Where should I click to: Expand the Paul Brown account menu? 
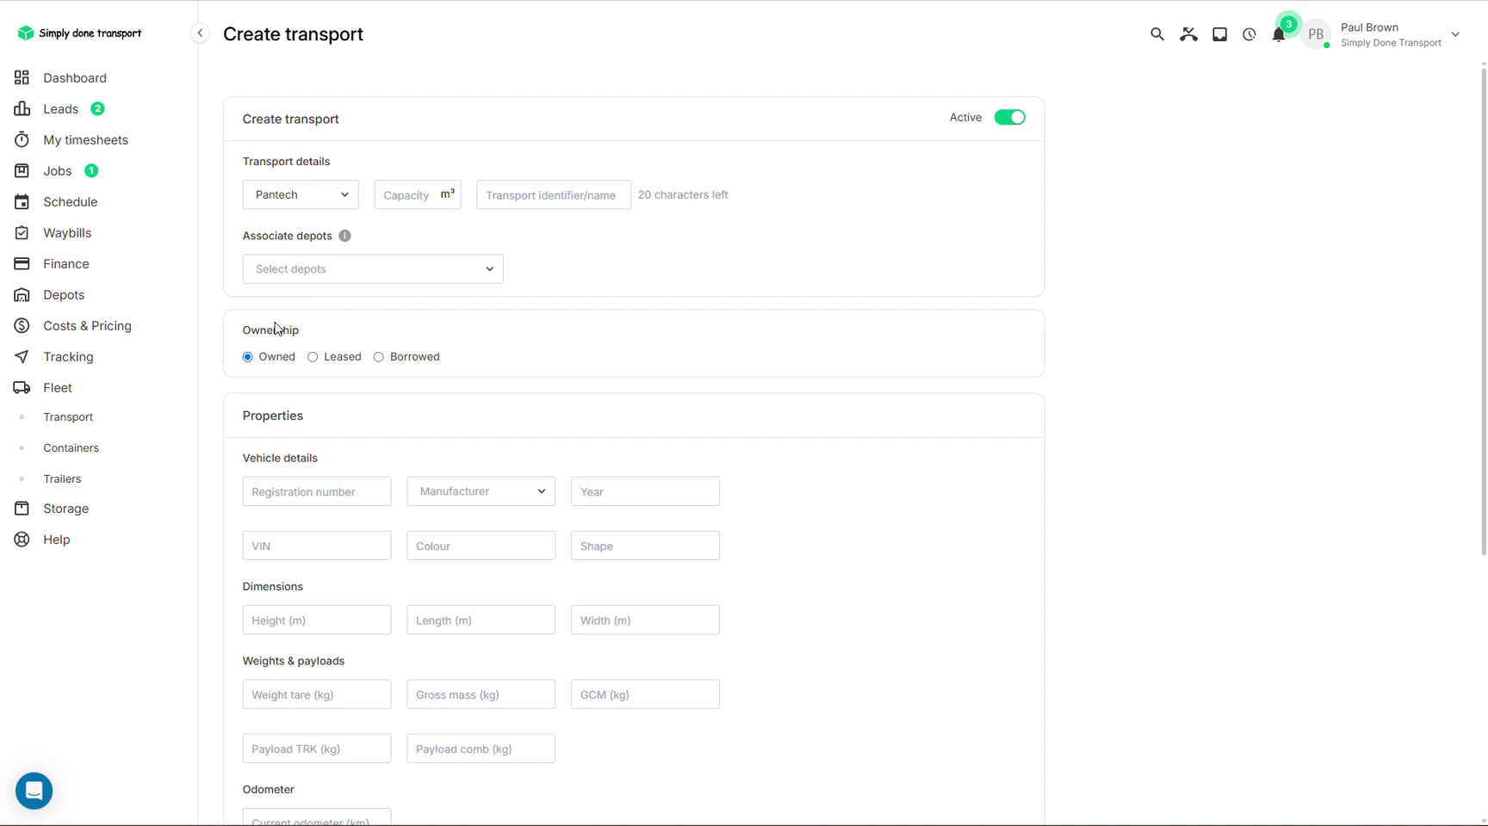click(x=1455, y=34)
